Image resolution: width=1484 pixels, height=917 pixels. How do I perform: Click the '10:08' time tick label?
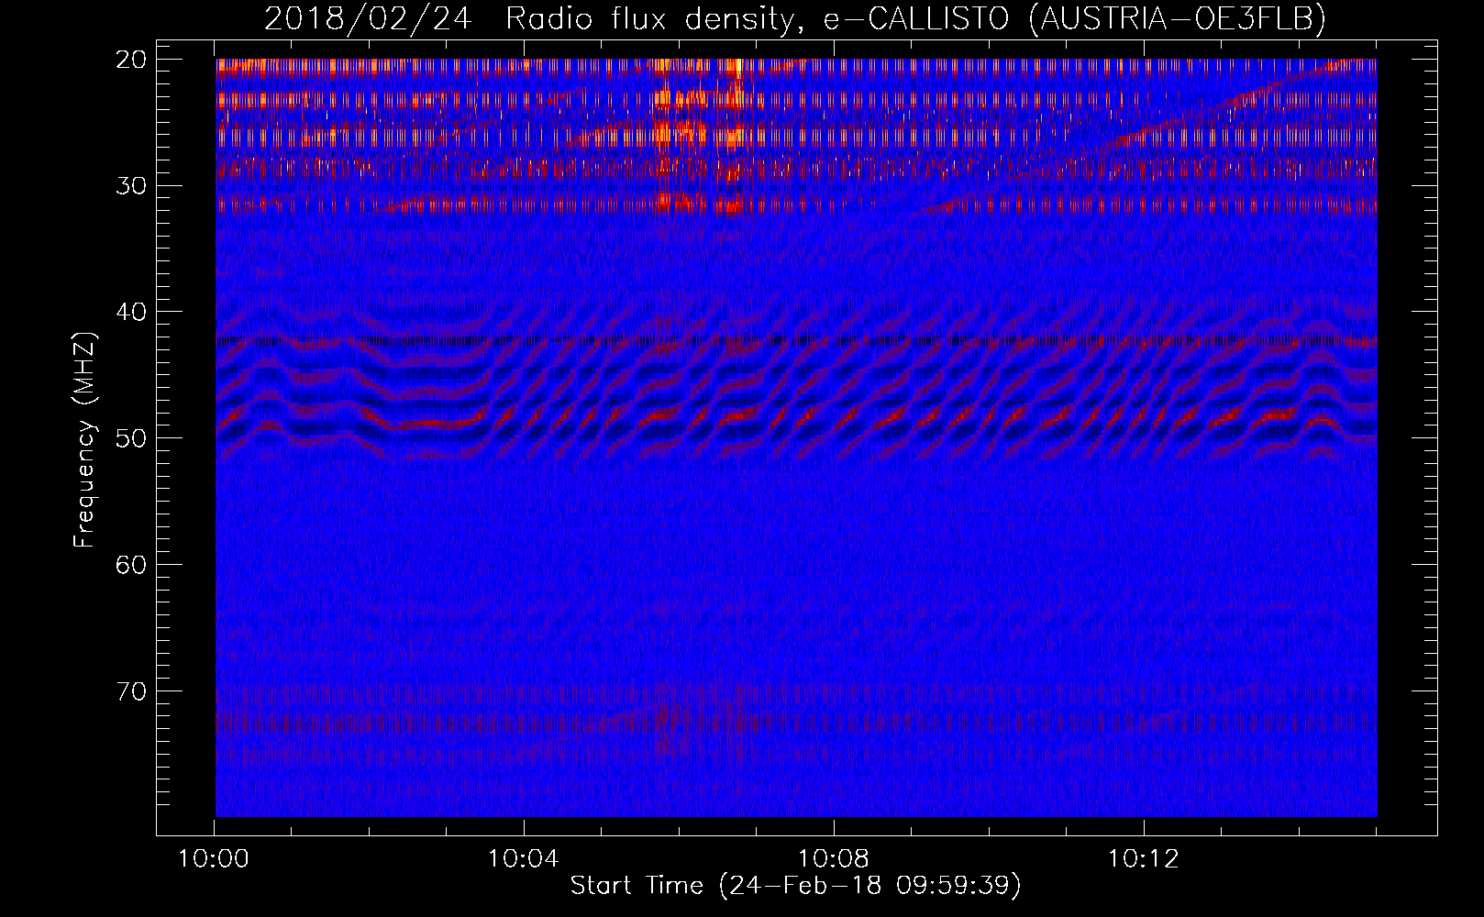click(834, 859)
